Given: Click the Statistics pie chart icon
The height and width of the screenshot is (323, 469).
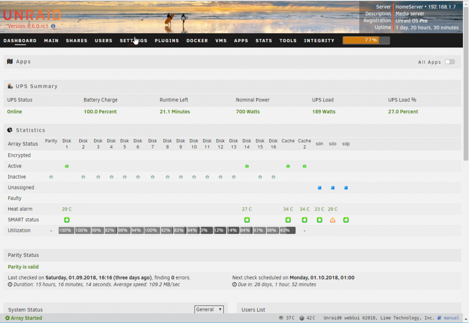Looking at the screenshot, I should pos(10,130).
